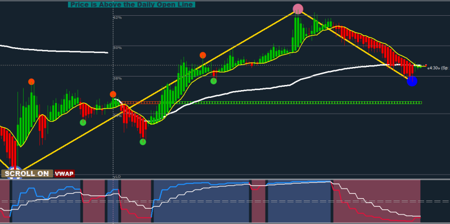
Task: Click the 4:30 countdown label at the right edge
Action: pyautogui.click(x=438, y=68)
